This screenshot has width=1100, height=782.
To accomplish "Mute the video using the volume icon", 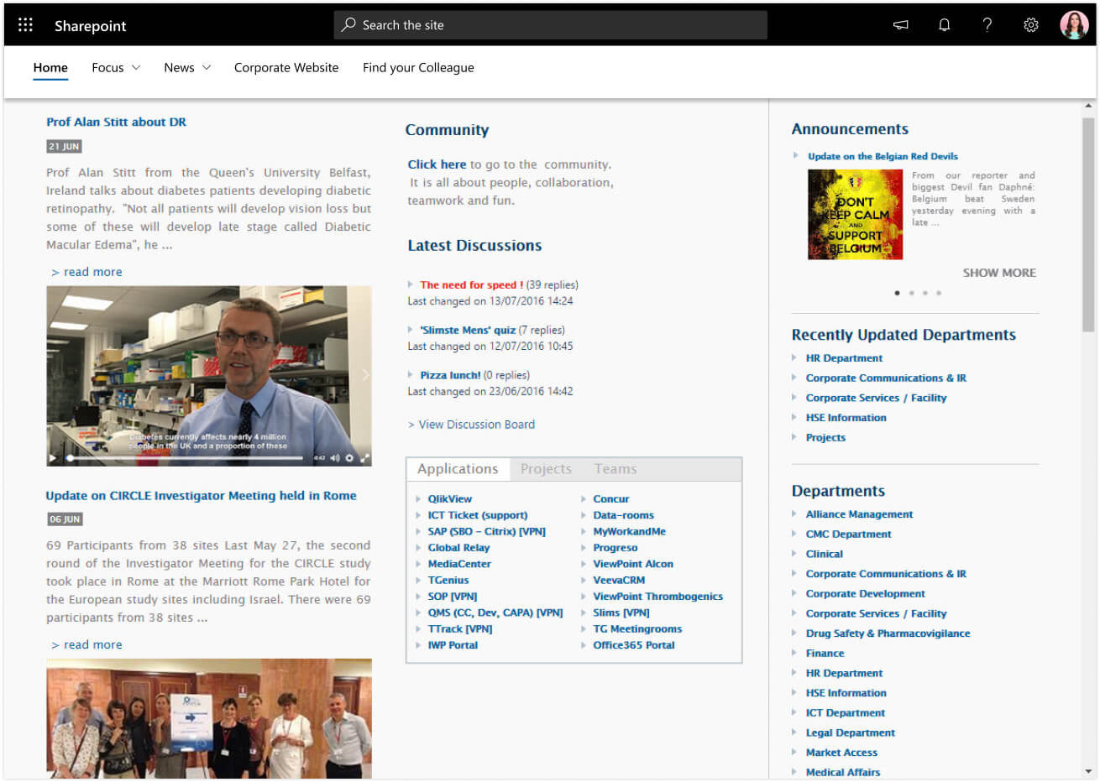I will [336, 457].
